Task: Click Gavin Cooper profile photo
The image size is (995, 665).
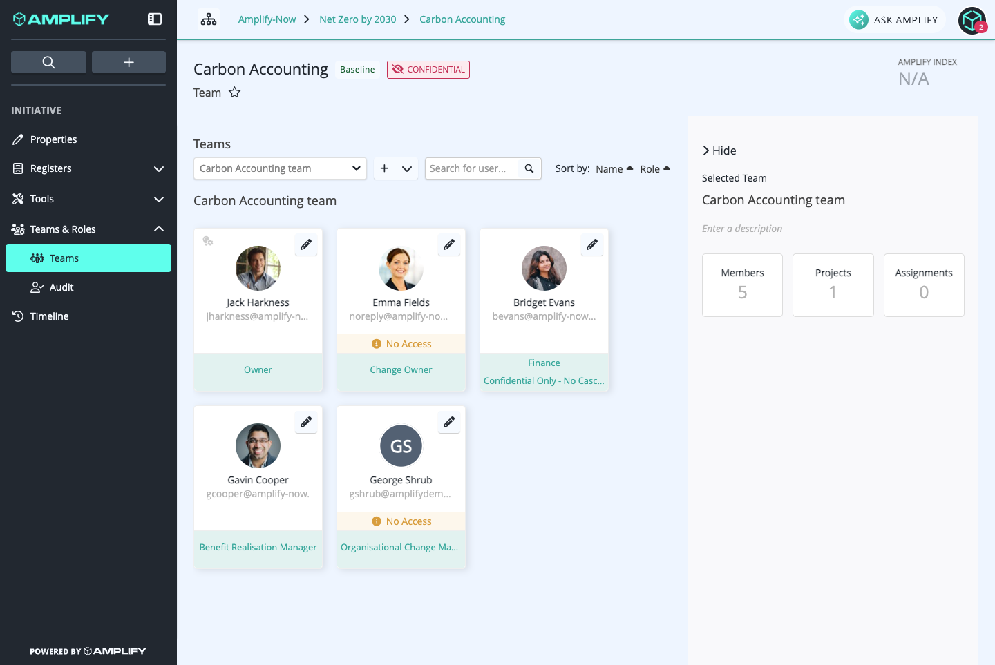Action: (258, 445)
